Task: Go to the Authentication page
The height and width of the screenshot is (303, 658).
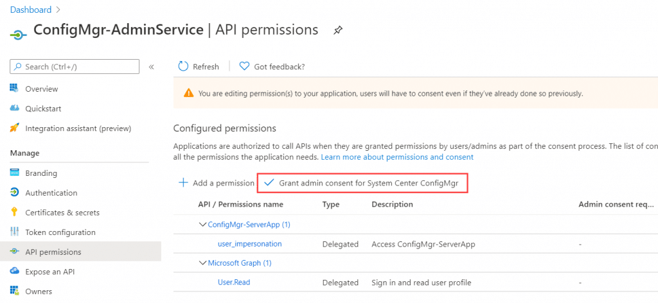Action: tap(51, 193)
